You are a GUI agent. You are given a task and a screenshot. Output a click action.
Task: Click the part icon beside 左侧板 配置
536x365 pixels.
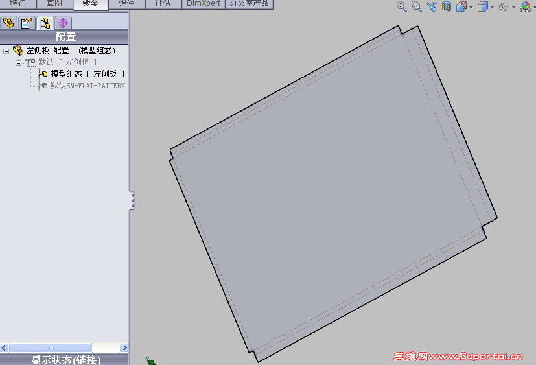click(x=18, y=51)
